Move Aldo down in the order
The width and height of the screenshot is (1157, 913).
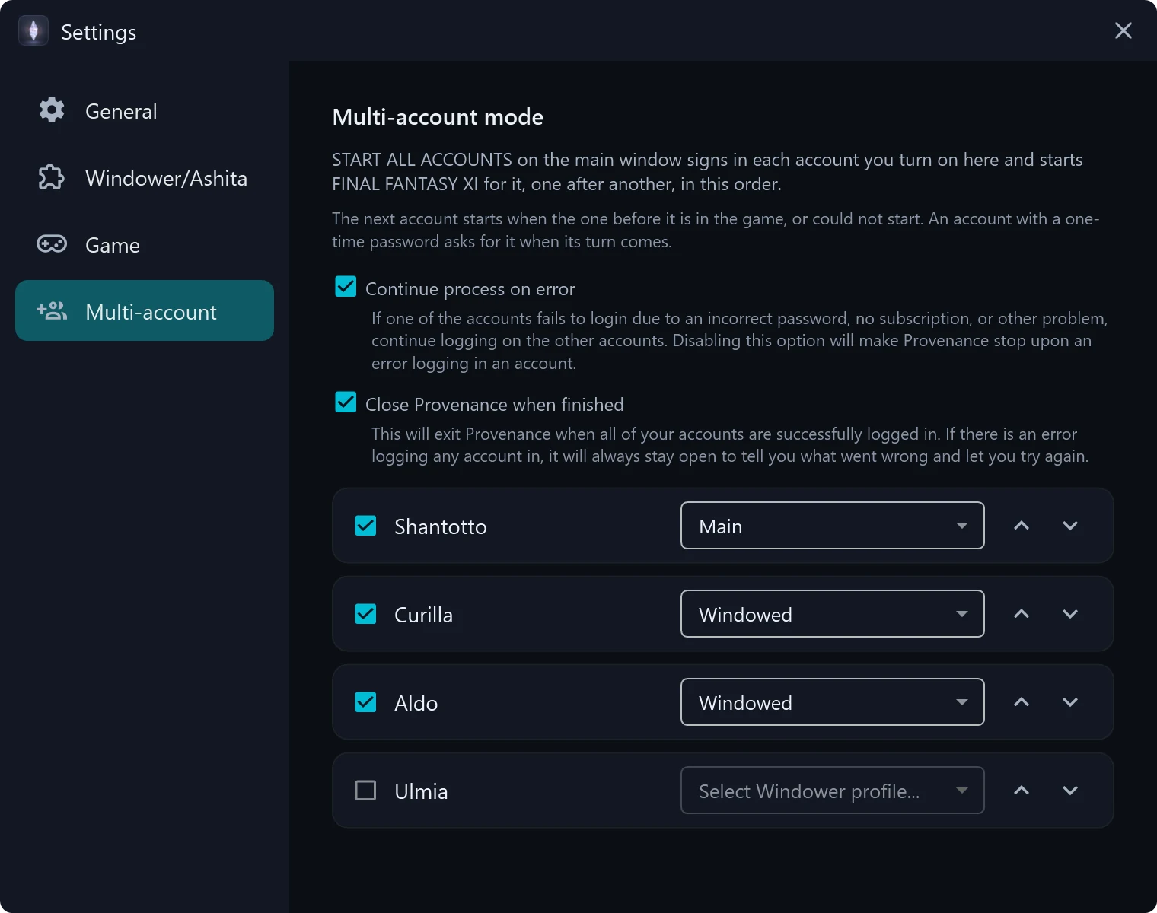(1070, 702)
